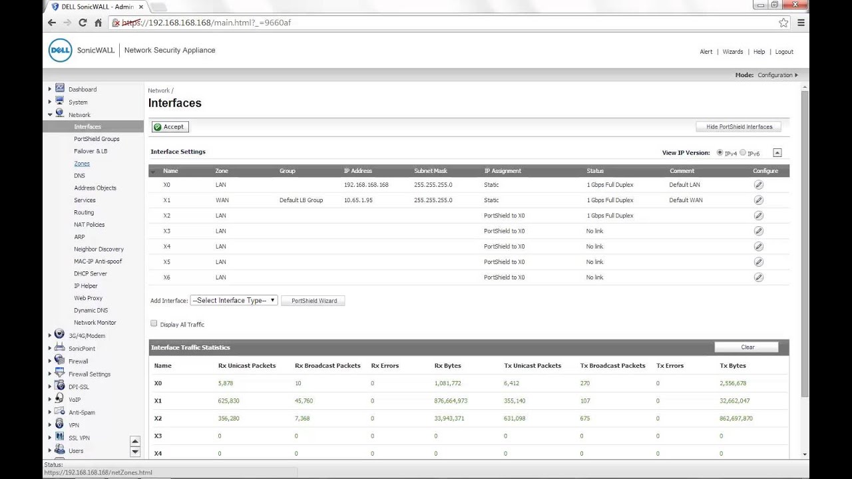Edit X6 interface with pencil icon
852x479 pixels.
click(x=758, y=277)
